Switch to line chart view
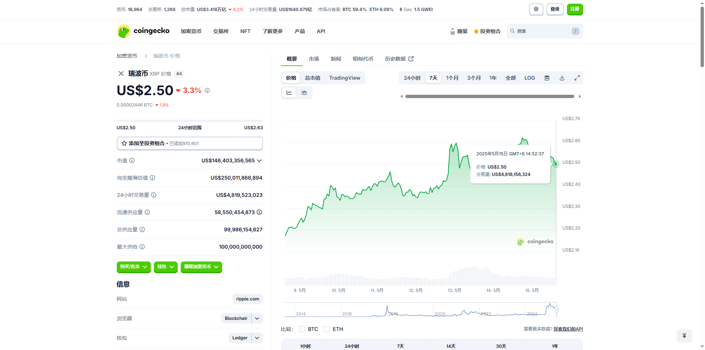 pos(289,93)
